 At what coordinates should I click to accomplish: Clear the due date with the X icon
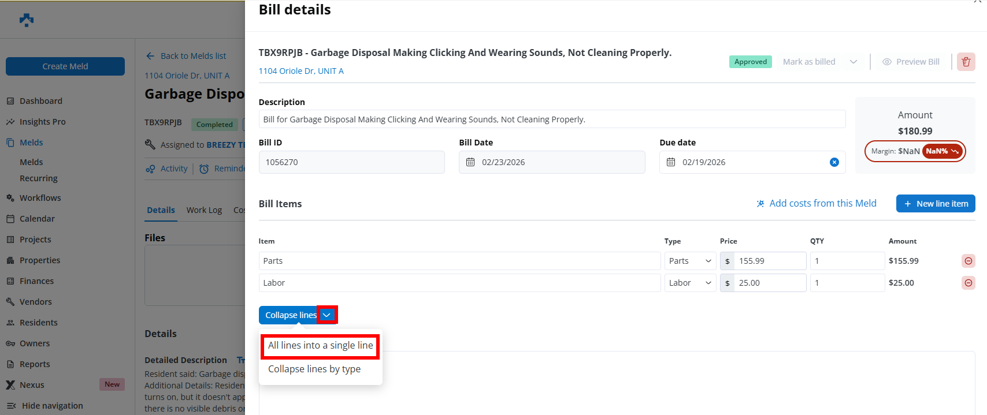coord(834,162)
